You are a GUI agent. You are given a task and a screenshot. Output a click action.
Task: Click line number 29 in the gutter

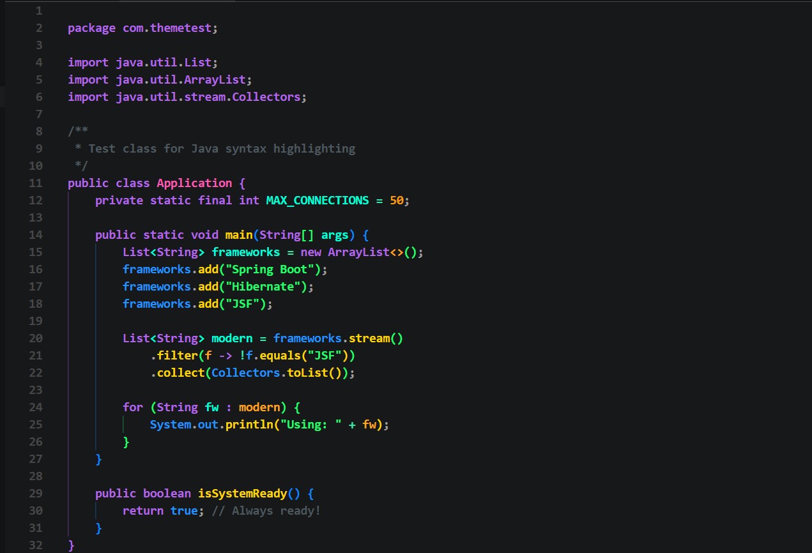(x=36, y=494)
